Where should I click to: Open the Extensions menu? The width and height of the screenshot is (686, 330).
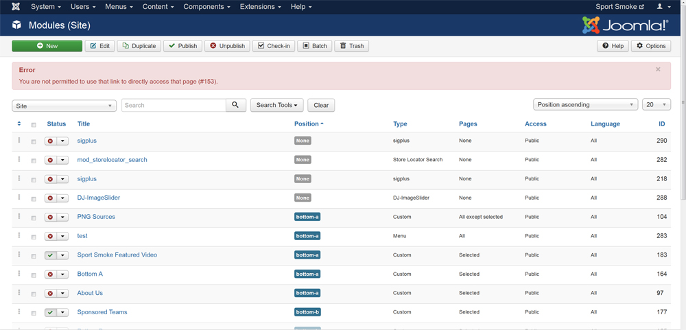point(261,7)
